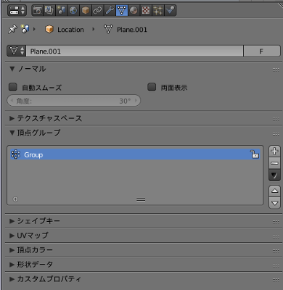Click the シェイプキー panel grip dots
The image size is (283, 290).
click(276, 222)
